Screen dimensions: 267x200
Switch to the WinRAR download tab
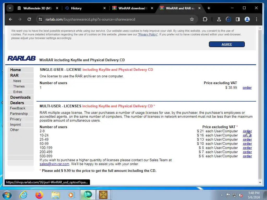[132, 8]
